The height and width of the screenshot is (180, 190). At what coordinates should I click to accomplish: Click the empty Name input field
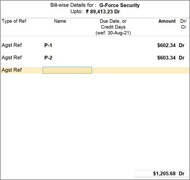[x=67, y=70]
